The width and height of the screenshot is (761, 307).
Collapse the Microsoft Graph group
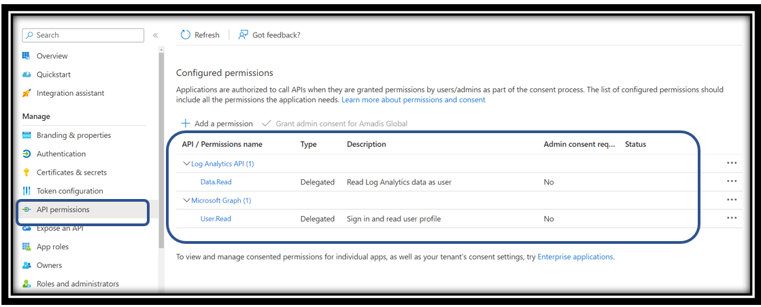tap(186, 200)
